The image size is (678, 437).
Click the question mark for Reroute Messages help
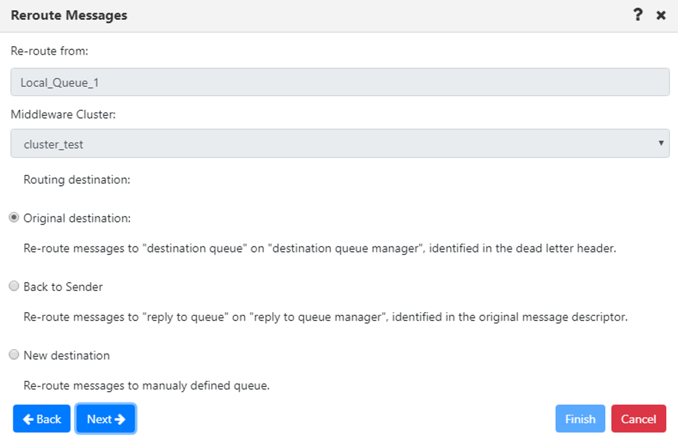coord(637,15)
